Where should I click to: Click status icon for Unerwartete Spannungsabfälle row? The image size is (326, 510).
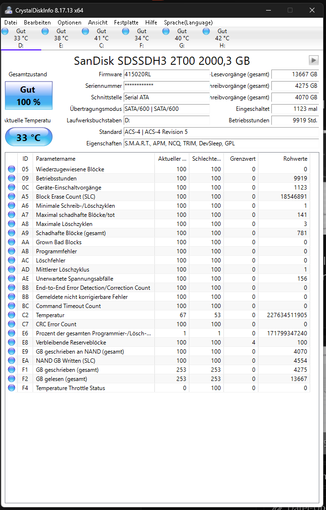(12, 278)
